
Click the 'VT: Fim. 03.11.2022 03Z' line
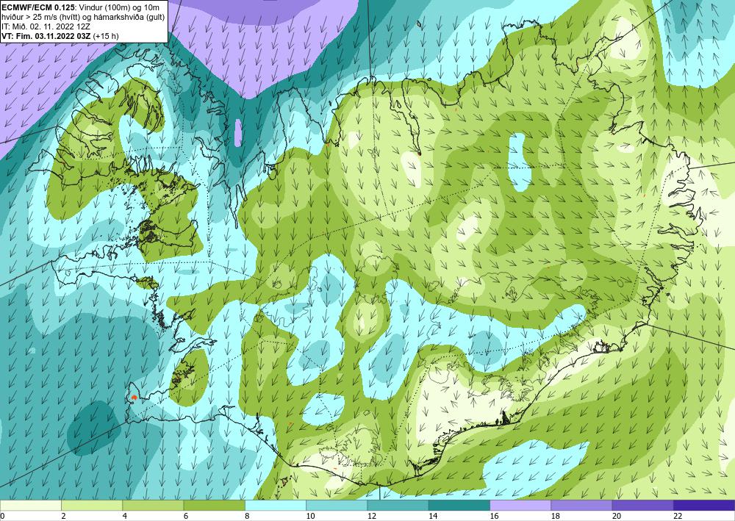(x=46, y=35)
